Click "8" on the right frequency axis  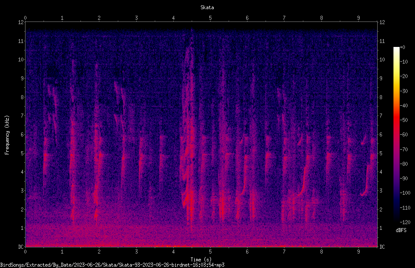[381, 97]
